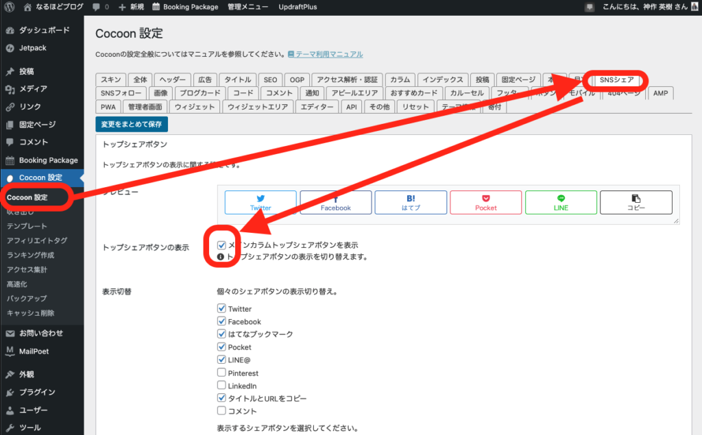Click the plus icon for 新規
The width and height of the screenshot is (702, 435).
click(122, 7)
